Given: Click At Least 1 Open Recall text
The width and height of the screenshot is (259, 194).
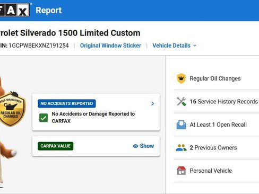Looking at the screenshot, I should click(218, 125).
